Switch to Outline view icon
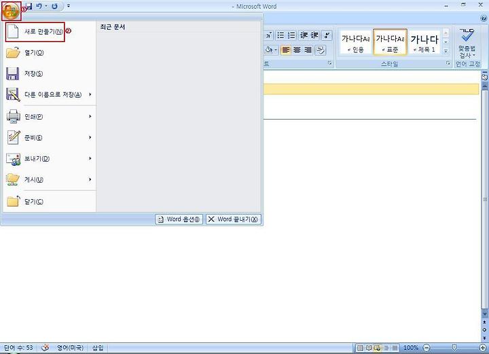 coord(386,348)
